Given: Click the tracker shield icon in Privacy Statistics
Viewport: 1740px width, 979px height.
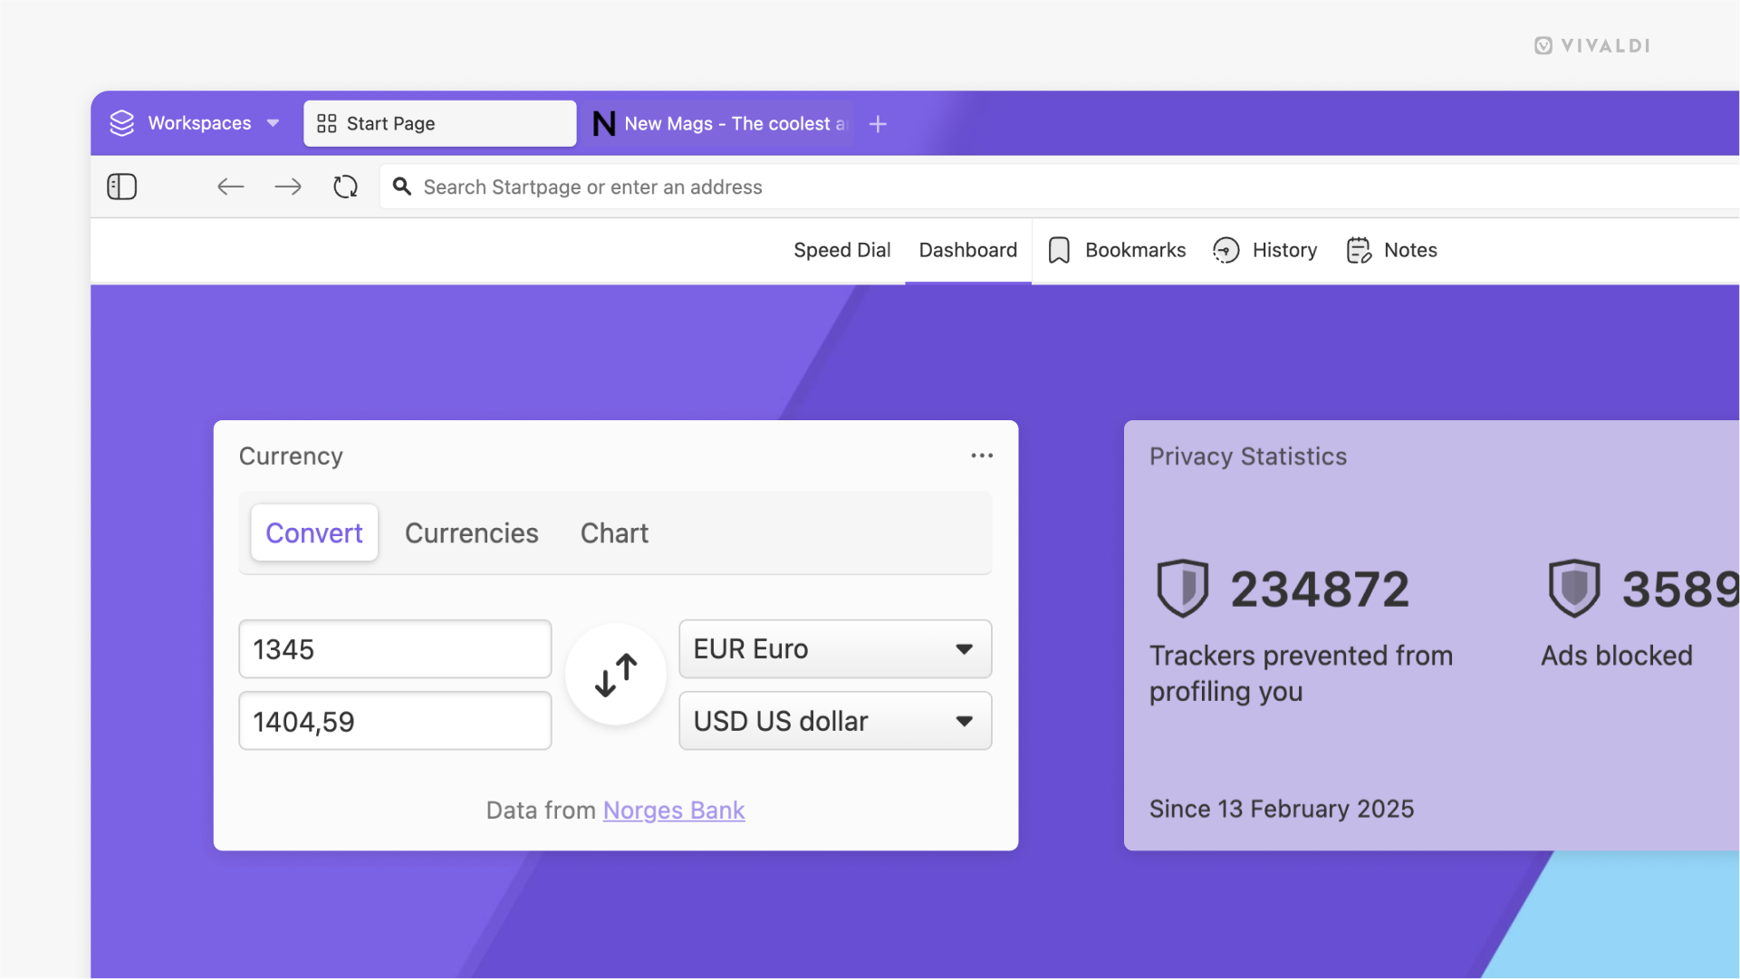Looking at the screenshot, I should (x=1181, y=588).
